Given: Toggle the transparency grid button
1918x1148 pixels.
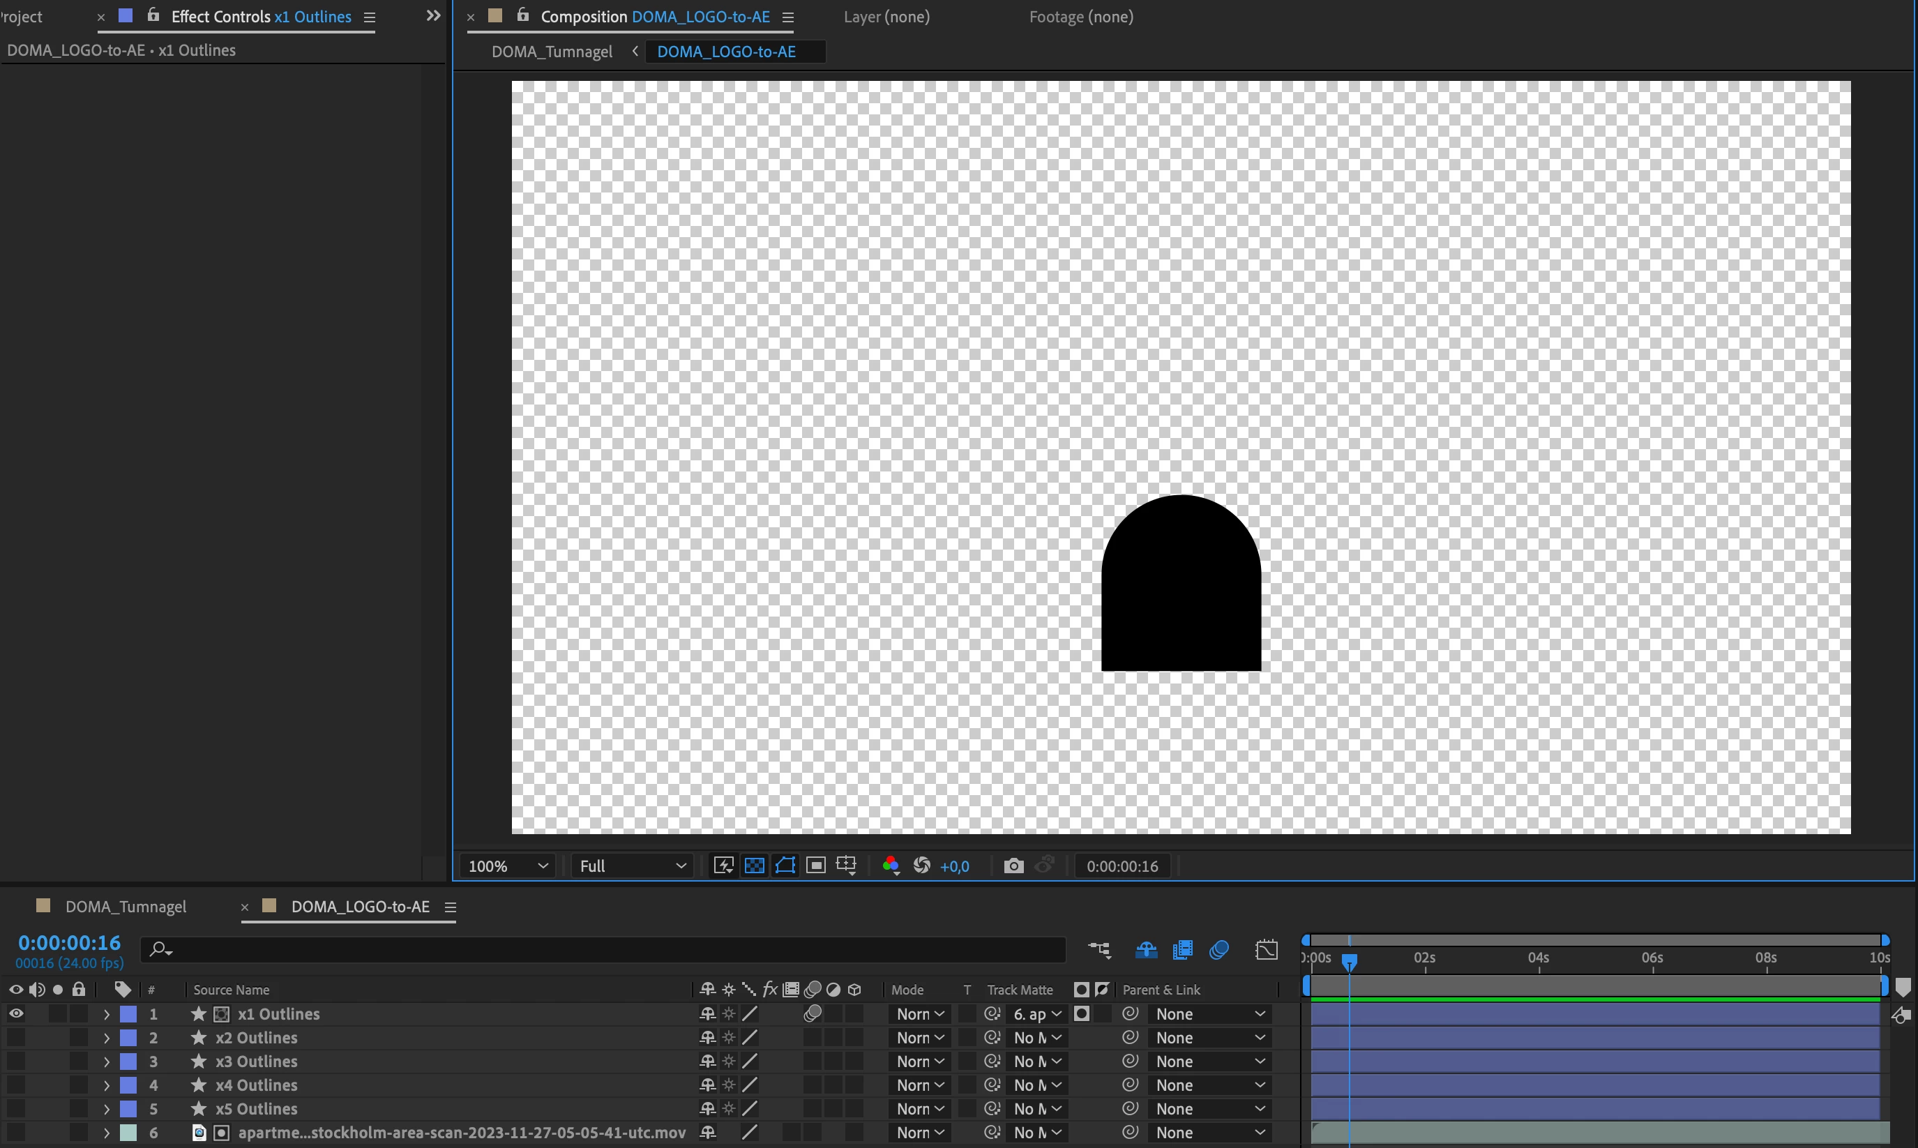Looking at the screenshot, I should [x=754, y=866].
